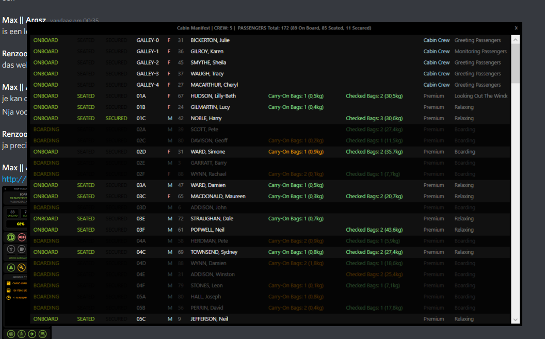545x339 pixels.
Task: Close the Cabin Manifest window
Action: (516, 28)
